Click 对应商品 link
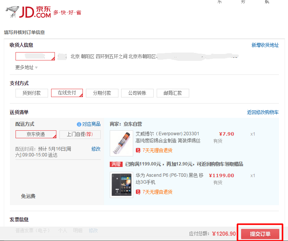 pyautogui.click(x=91, y=124)
